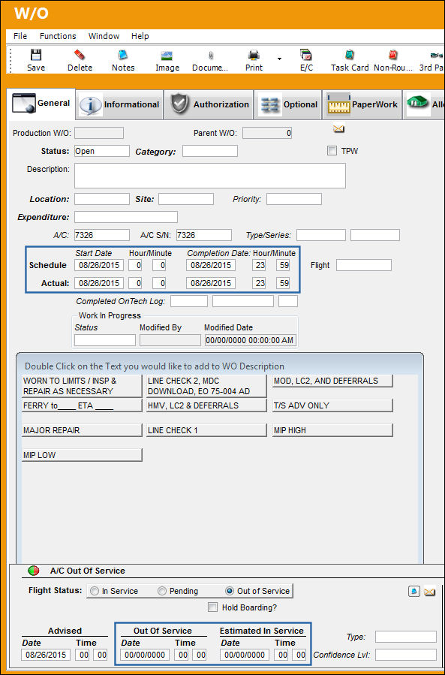Click the envelope icon beside Parent W/O
The image size is (445, 675).
click(x=338, y=128)
